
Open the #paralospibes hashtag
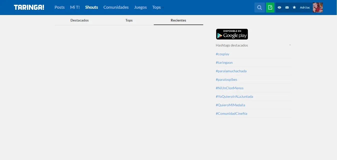point(226,79)
